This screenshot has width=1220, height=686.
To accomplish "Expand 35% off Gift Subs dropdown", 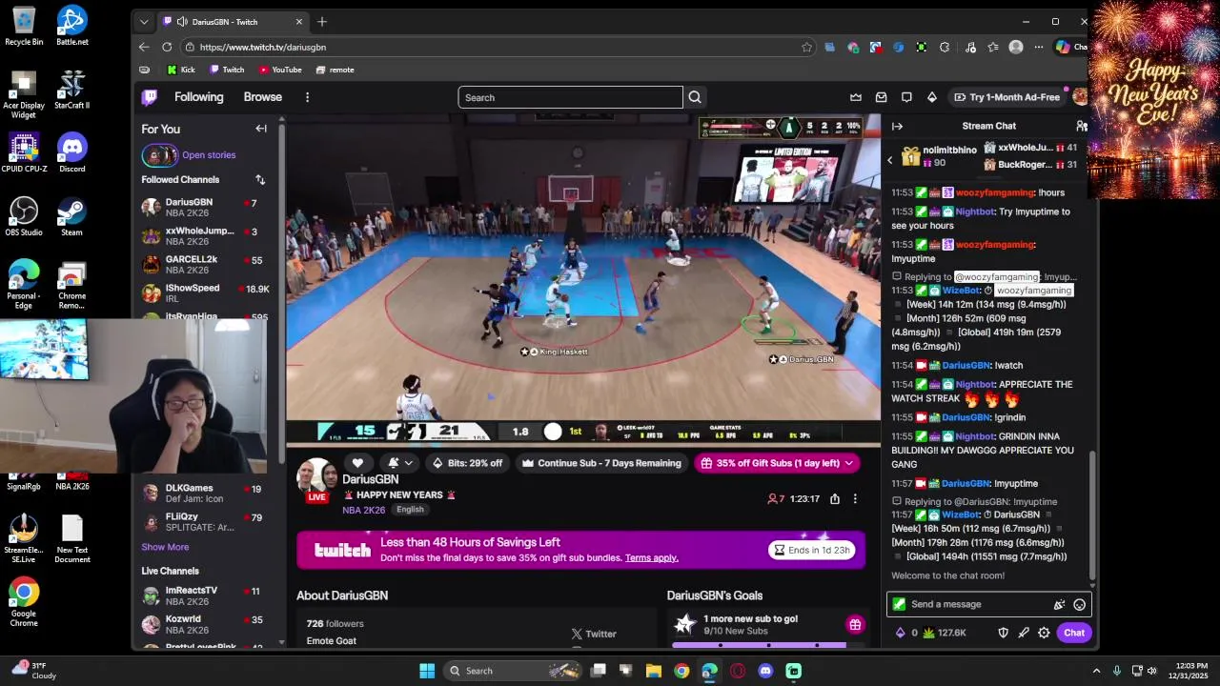I will [847, 463].
